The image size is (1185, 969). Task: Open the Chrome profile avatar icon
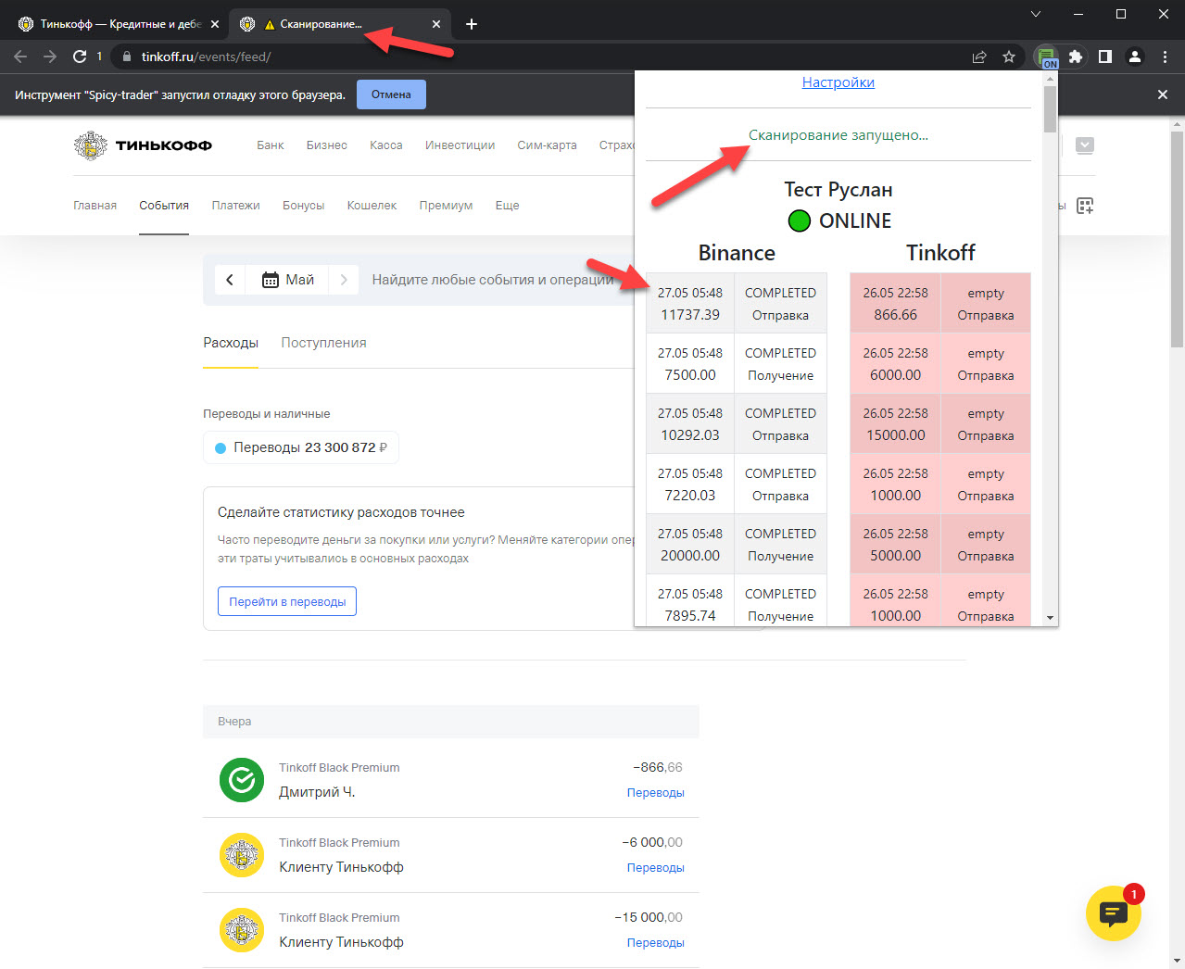1135,57
